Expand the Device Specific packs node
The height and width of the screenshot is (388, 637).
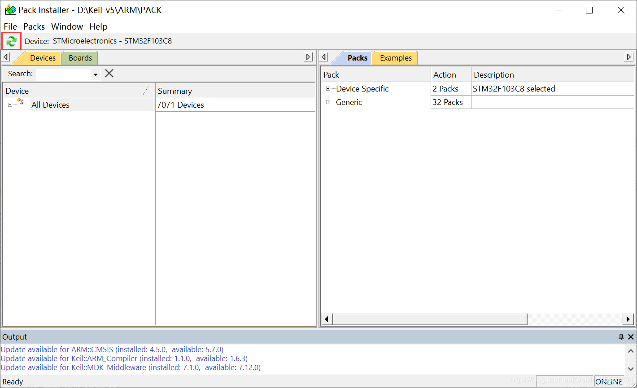point(328,89)
